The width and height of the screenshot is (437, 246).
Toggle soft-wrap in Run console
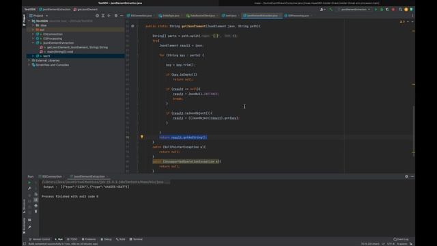(x=36, y=194)
